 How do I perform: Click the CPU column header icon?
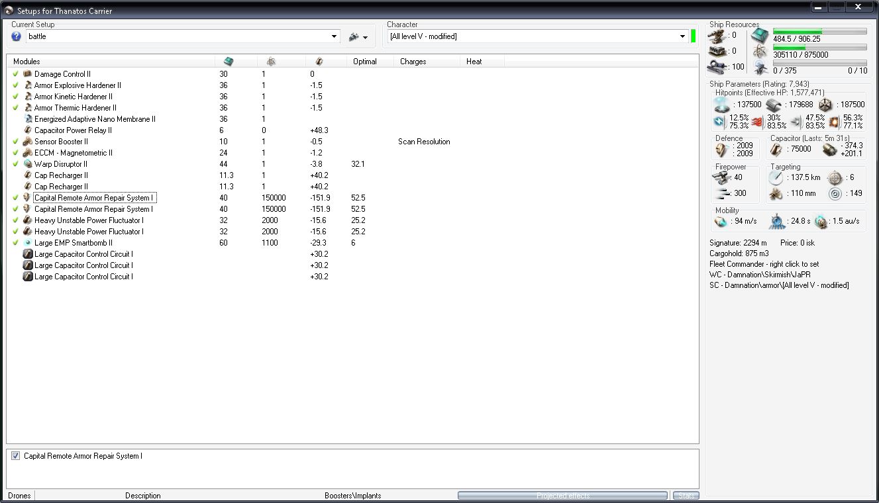coord(229,62)
